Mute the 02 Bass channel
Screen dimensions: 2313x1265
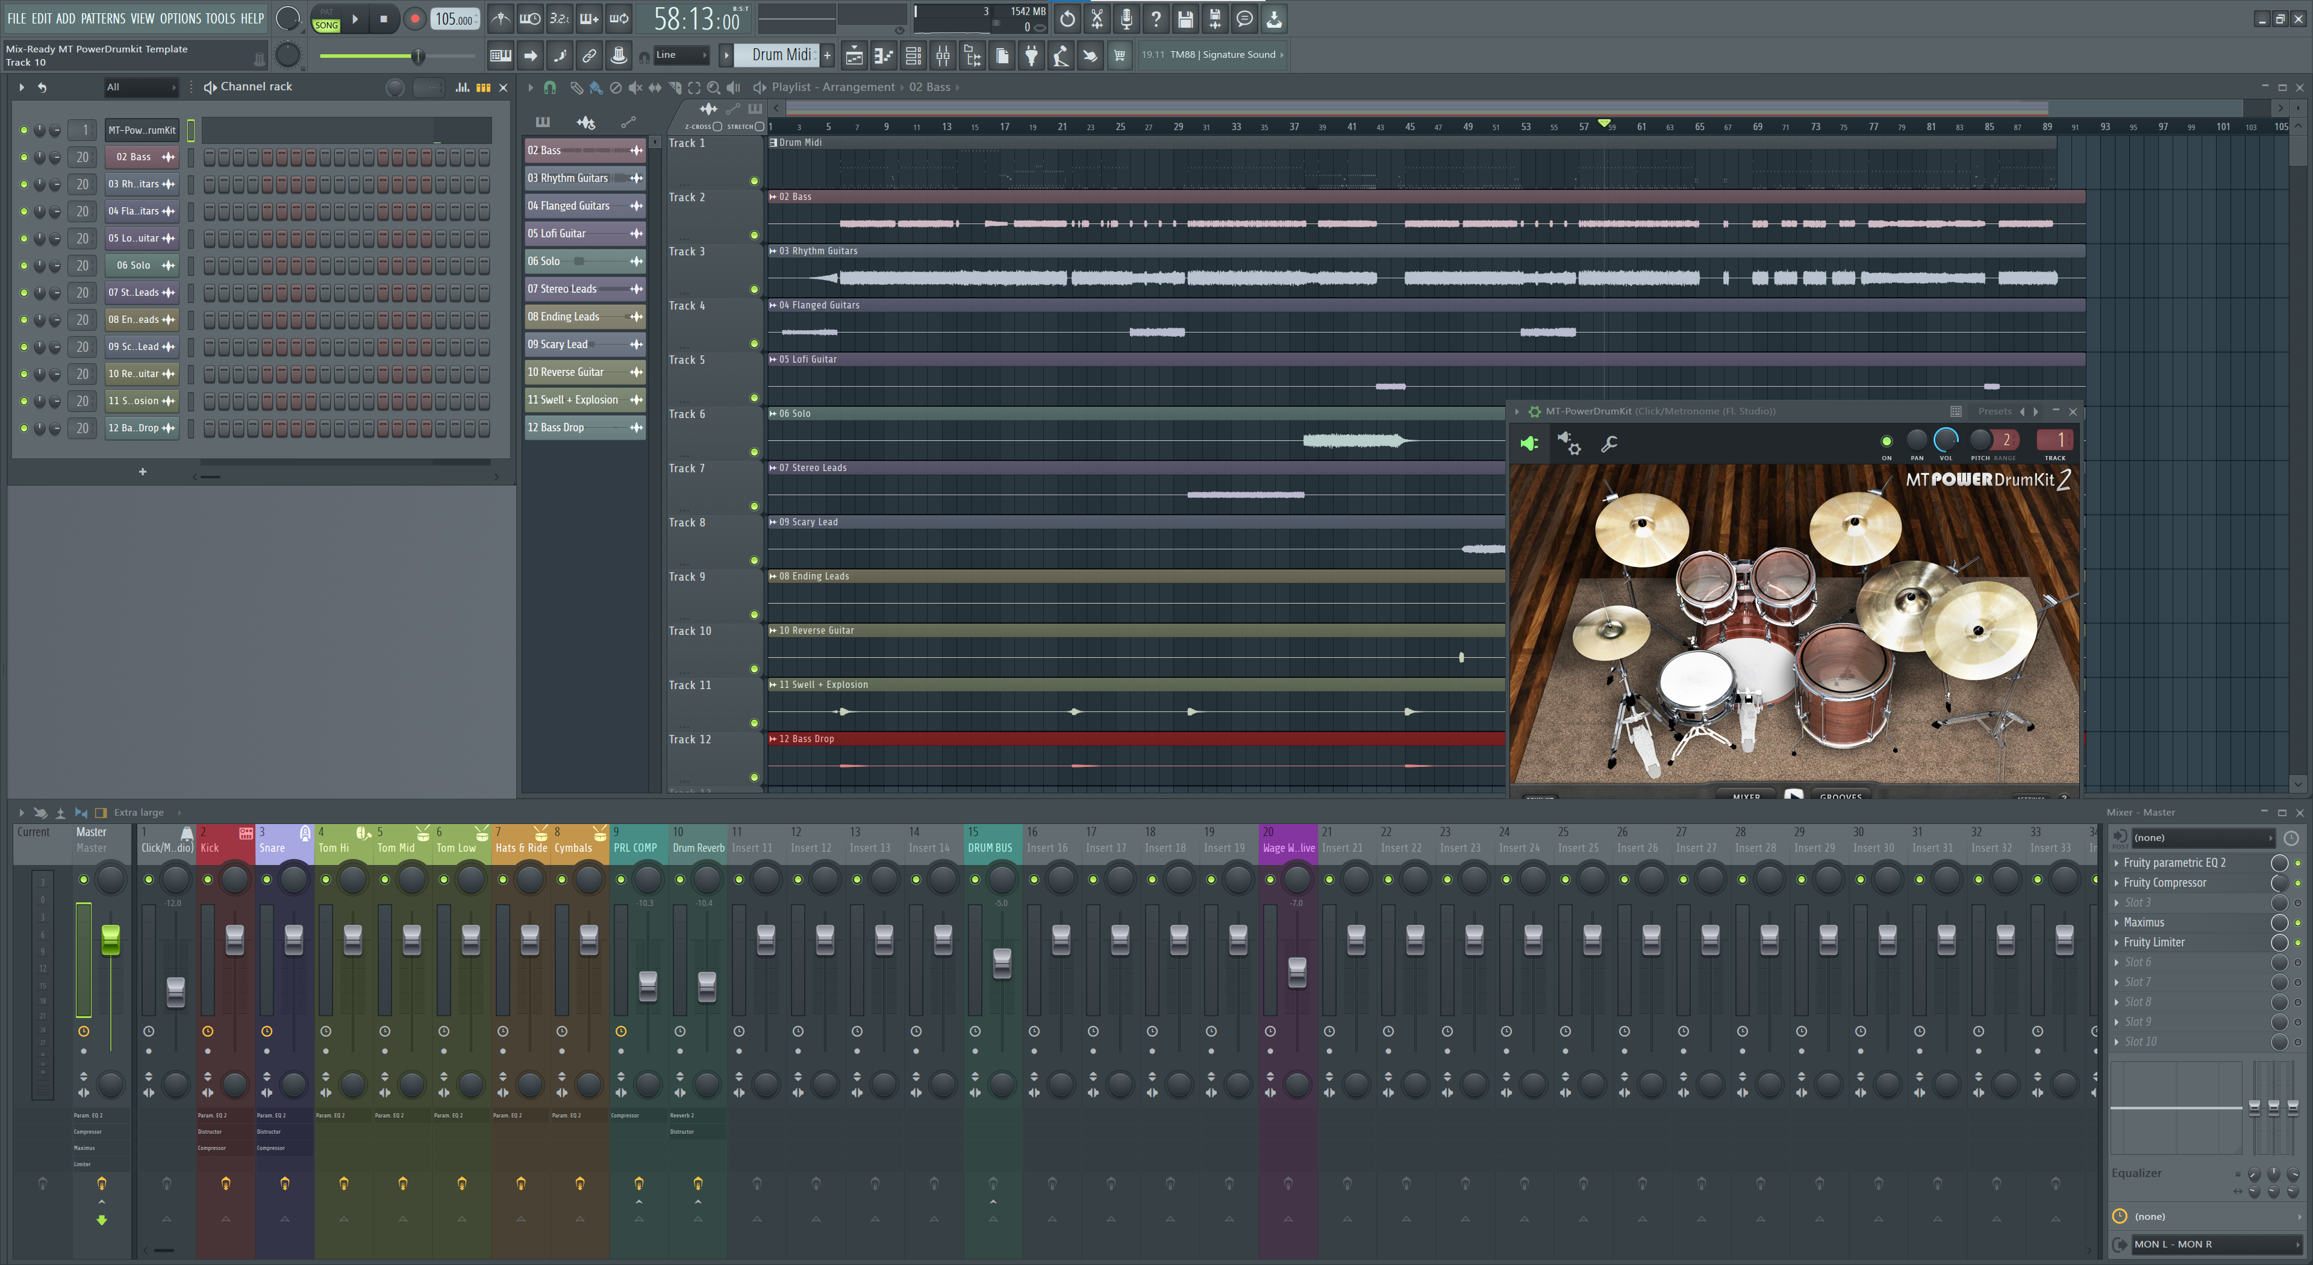23,157
